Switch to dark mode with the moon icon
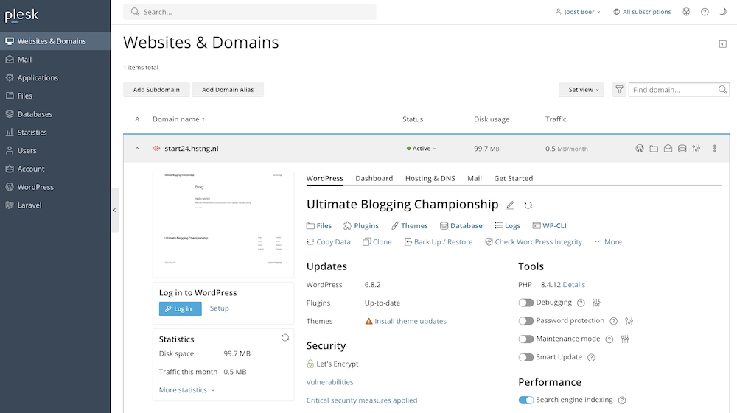The height and width of the screenshot is (413, 737). (x=723, y=12)
